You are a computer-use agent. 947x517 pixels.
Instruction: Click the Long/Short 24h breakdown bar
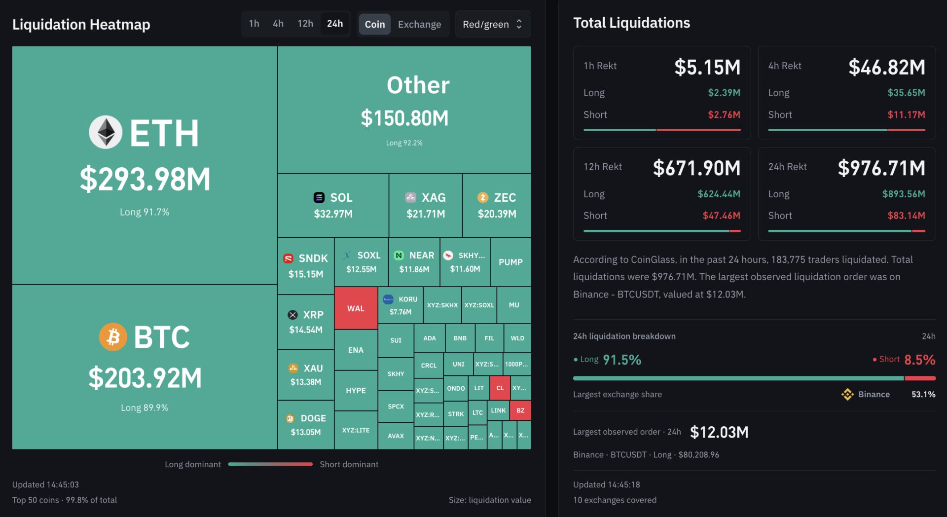coord(754,378)
